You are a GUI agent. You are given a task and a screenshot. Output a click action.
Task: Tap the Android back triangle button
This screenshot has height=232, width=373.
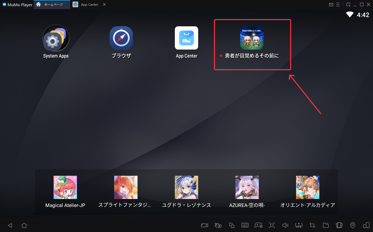(10, 225)
